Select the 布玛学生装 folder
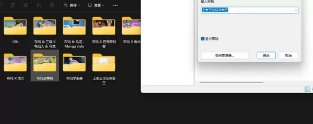This screenshot has width=313, height=124. click(x=74, y=67)
